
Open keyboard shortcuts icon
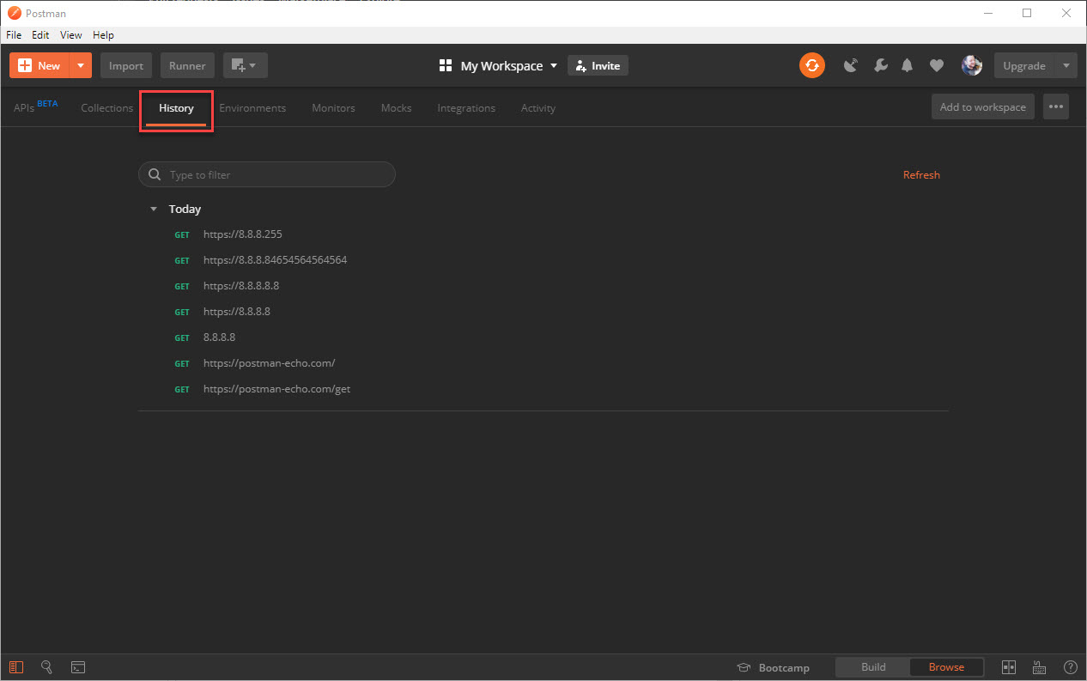pos(1039,667)
